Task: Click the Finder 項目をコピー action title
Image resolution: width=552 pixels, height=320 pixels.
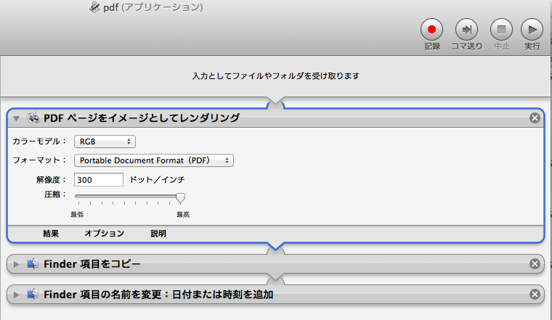Action: [x=92, y=263]
